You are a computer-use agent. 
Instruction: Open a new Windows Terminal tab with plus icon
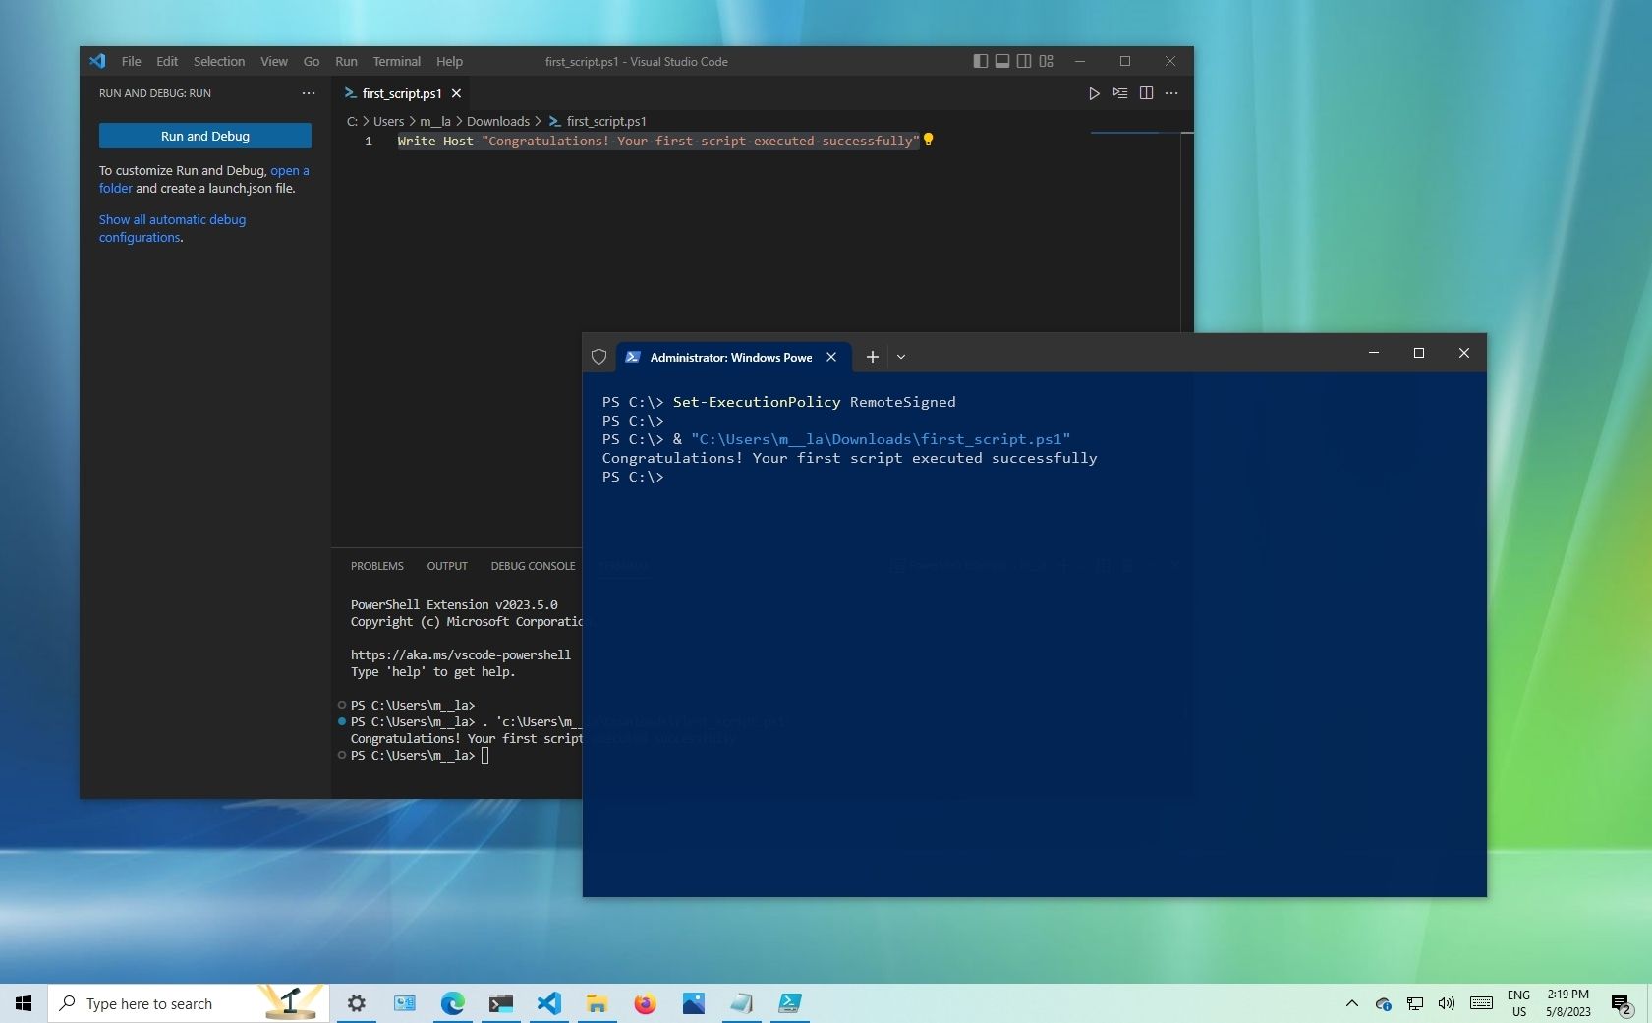871,357
